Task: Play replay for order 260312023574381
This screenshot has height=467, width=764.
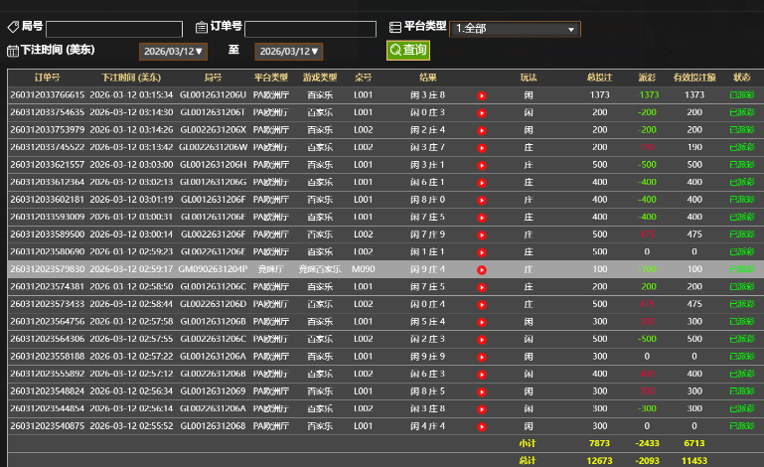Action: point(482,287)
